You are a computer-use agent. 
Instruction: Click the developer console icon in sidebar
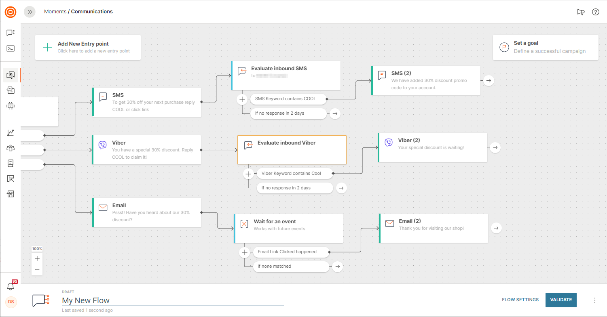[11, 48]
